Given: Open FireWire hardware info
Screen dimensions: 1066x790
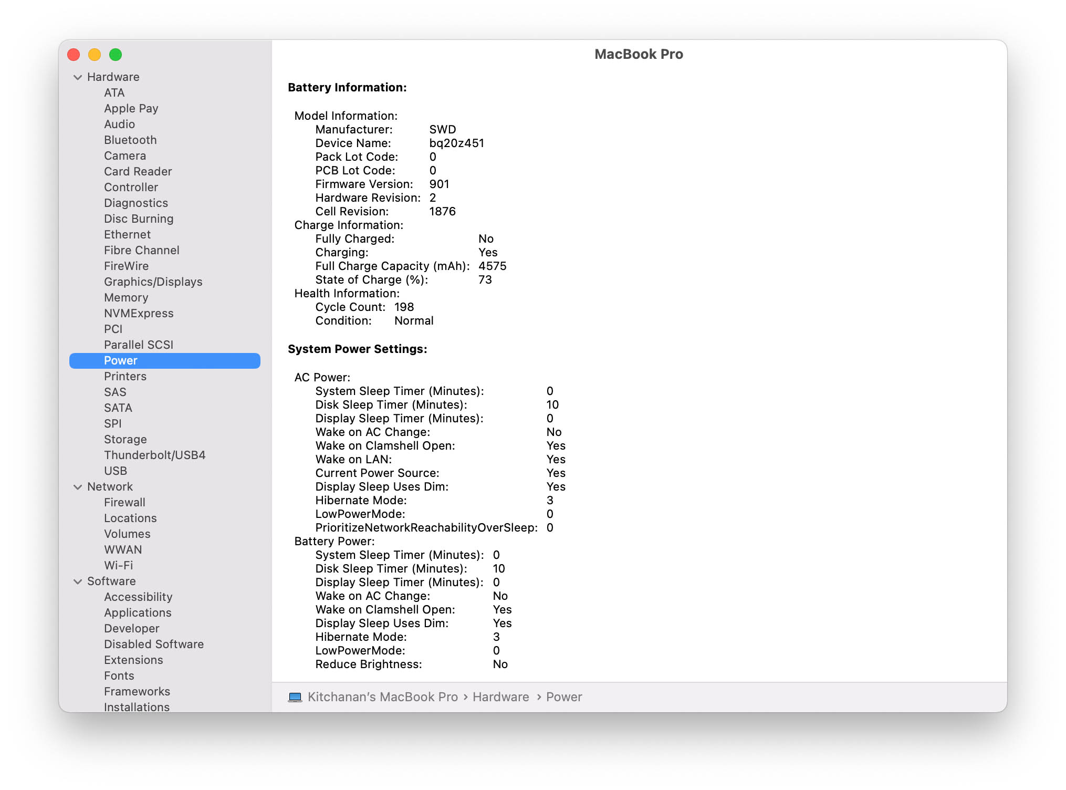Looking at the screenshot, I should pos(126,266).
